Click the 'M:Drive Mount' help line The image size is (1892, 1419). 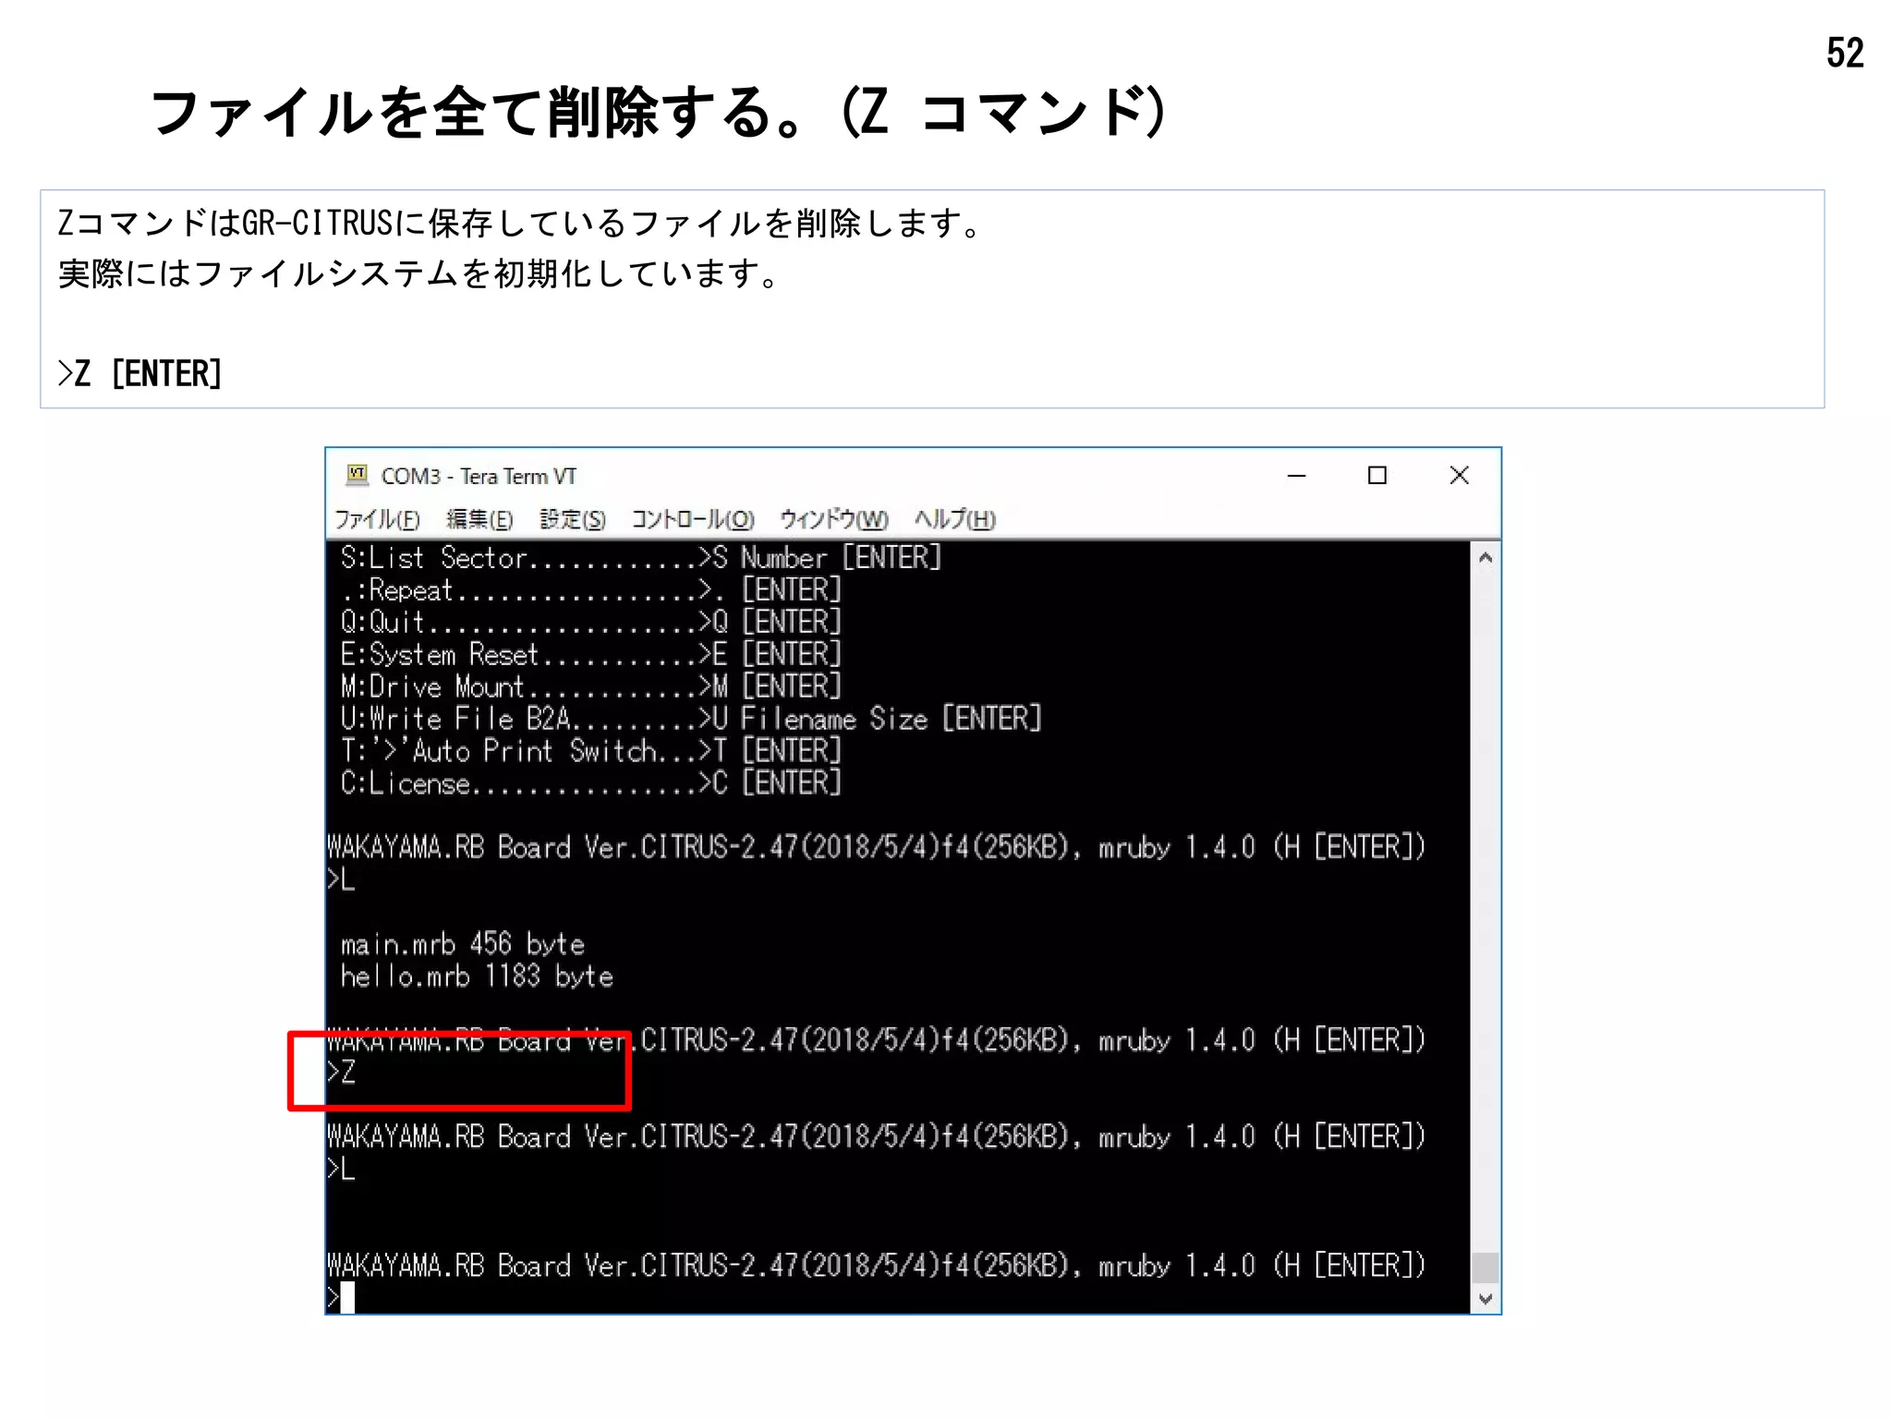pos(591,686)
